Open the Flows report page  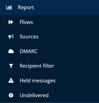[49, 22]
